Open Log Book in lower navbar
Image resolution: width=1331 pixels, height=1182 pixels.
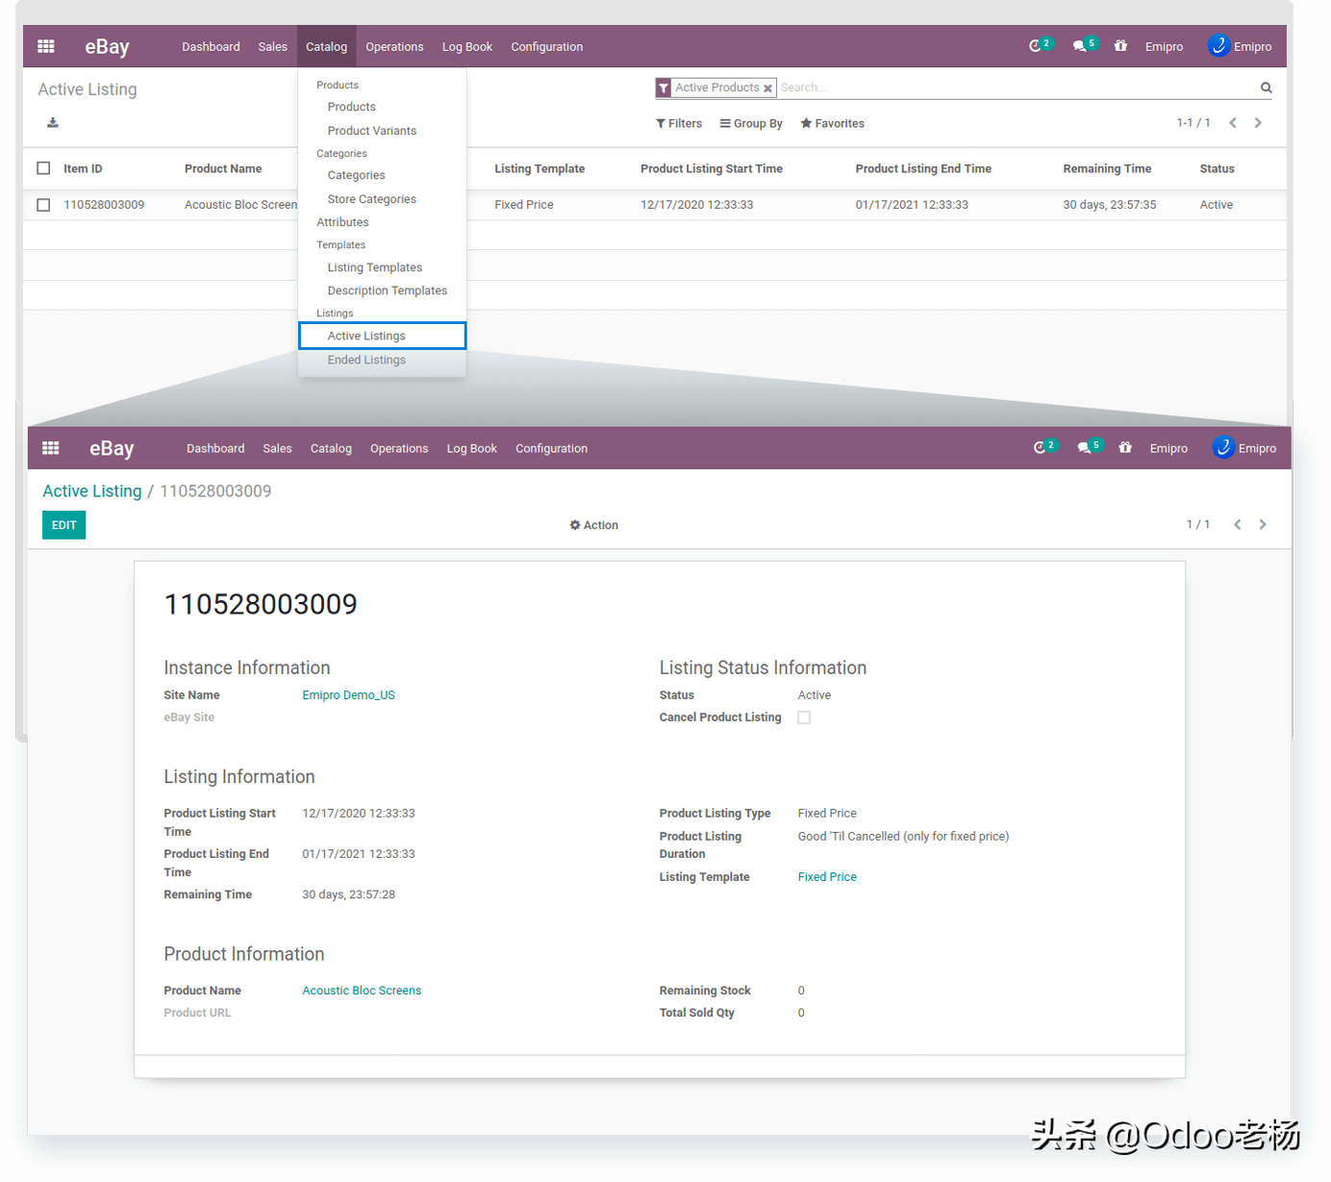coord(471,448)
